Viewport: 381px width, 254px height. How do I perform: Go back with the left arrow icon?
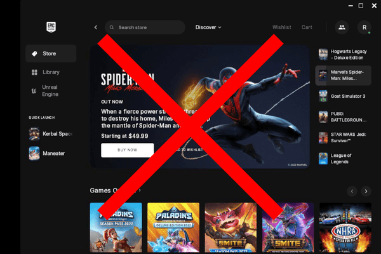pos(96,27)
